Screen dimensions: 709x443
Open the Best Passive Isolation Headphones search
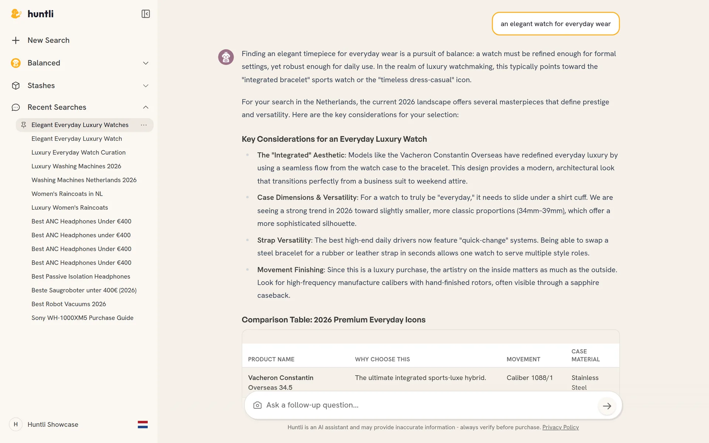point(81,277)
